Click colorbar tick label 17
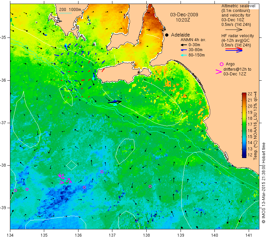266x239 pixels. coord(250,124)
